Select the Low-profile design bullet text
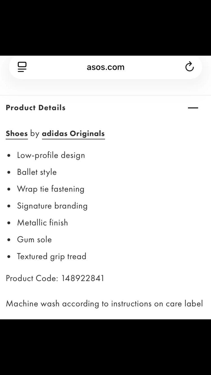211x375 pixels. tap(51, 155)
